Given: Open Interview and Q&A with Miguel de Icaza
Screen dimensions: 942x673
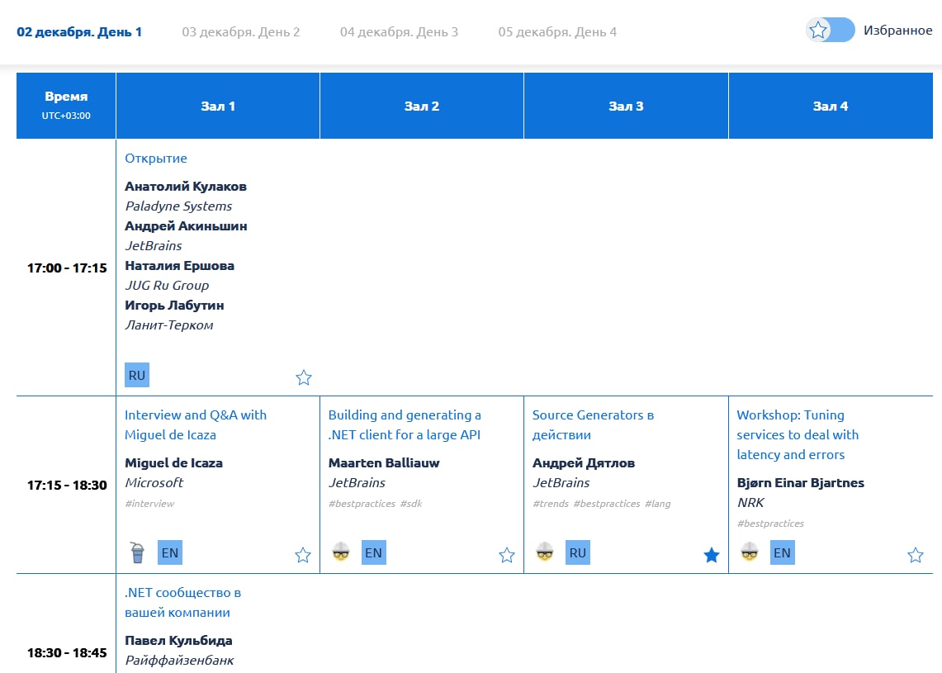Looking at the screenshot, I should pos(196,424).
